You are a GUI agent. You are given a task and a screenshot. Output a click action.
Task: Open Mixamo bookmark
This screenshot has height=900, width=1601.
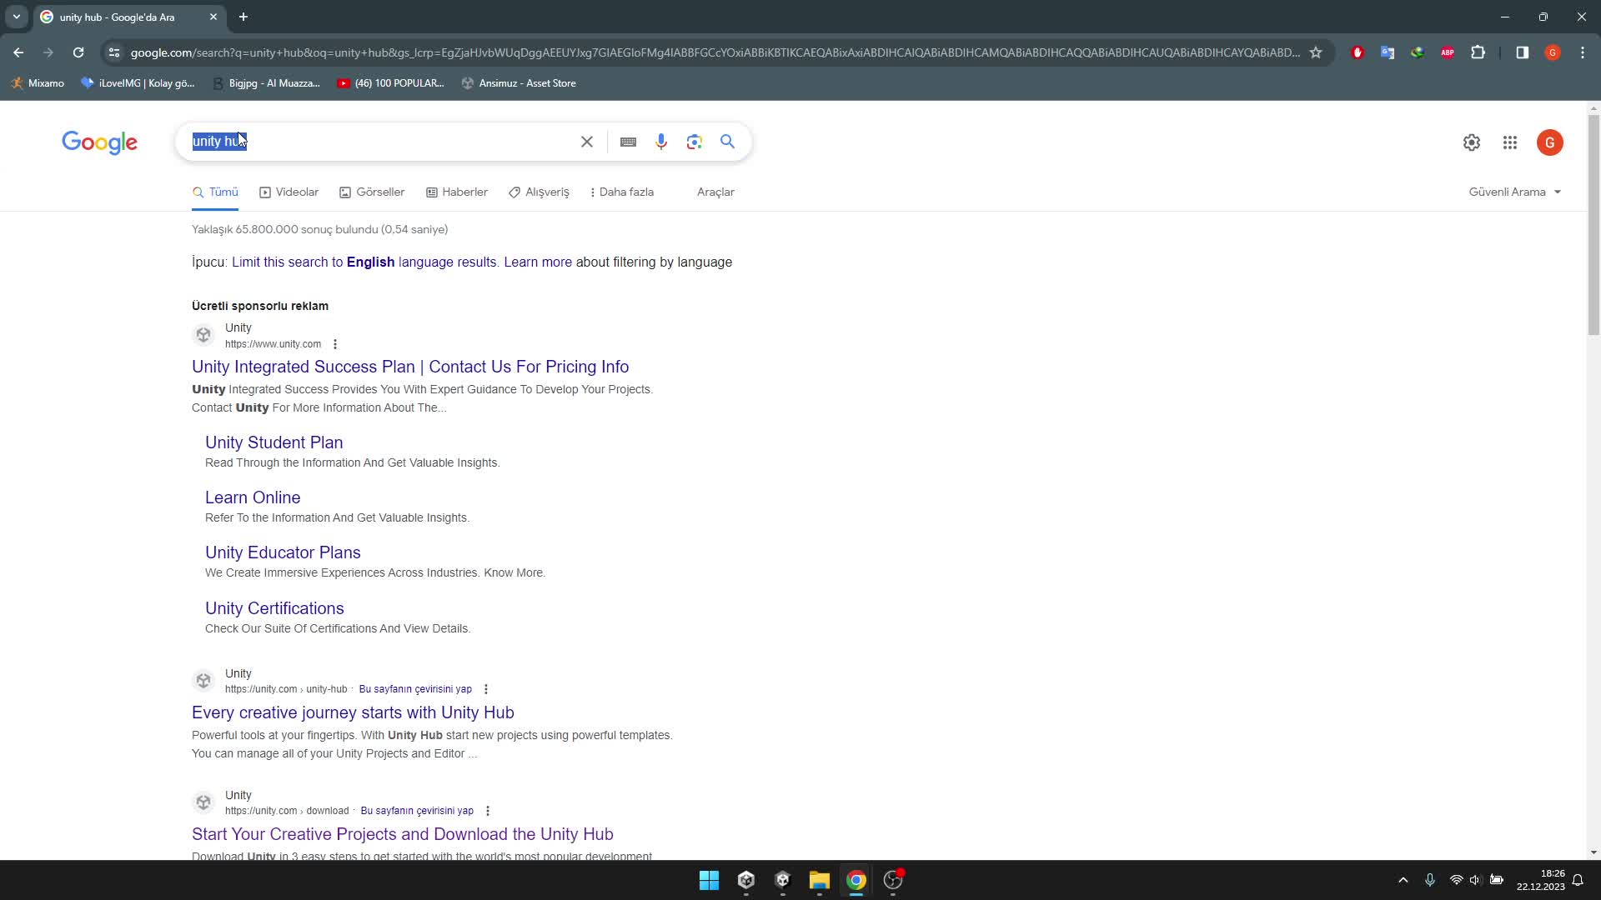[x=38, y=83]
